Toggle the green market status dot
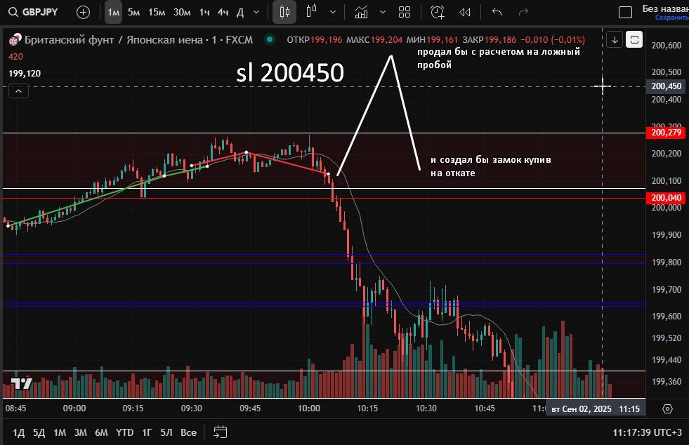Screen dimensions: 689x445 pos(268,39)
